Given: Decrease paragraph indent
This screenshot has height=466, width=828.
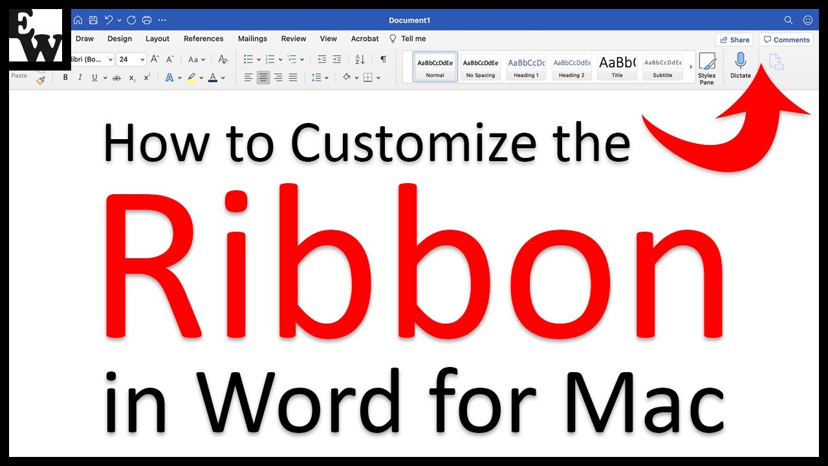Looking at the screenshot, I should (x=322, y=59).
